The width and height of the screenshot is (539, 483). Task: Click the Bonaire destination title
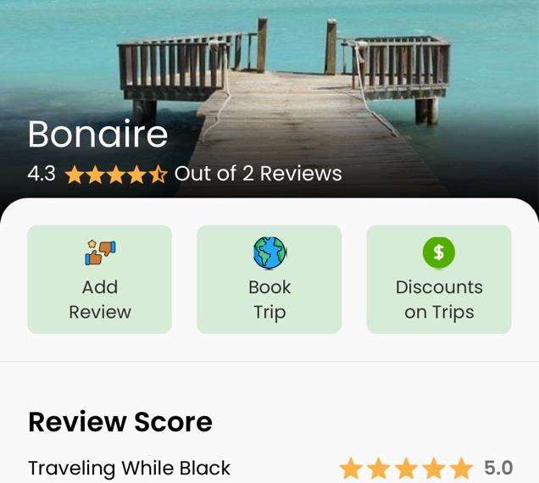[x=97, y=134]
